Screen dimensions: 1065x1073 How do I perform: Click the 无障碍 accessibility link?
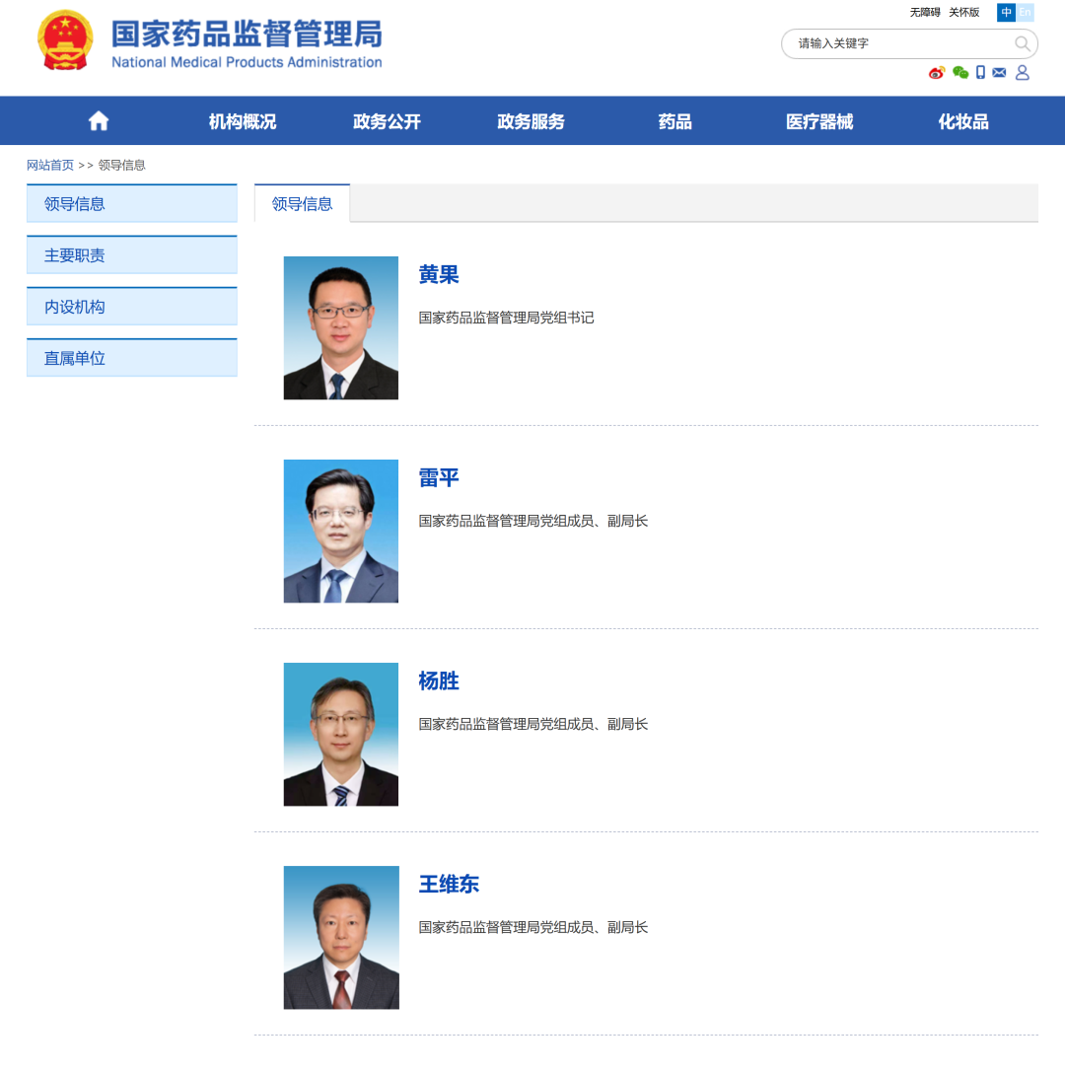pyautogui.click(x=925, y=12)
